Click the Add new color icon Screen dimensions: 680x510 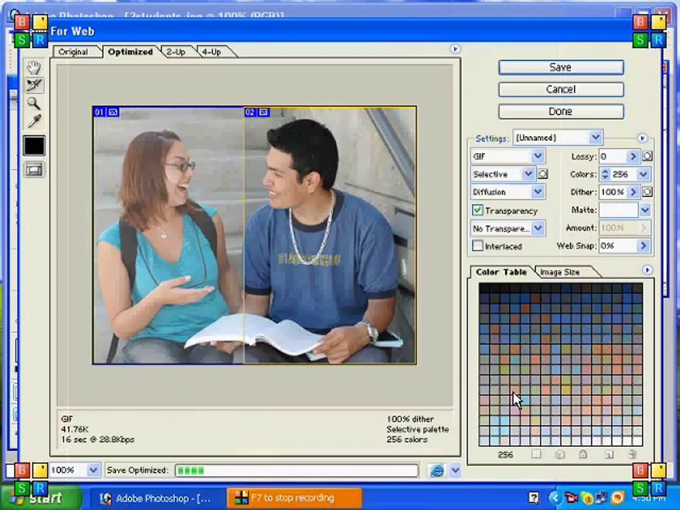pos(609,455)
